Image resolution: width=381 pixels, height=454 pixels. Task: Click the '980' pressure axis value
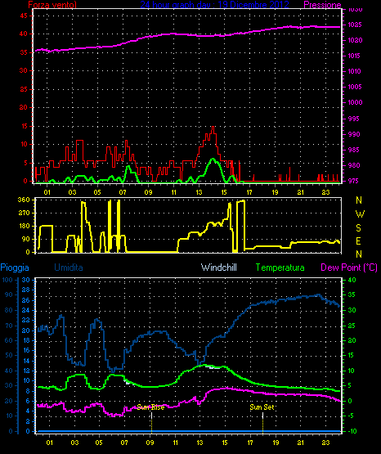(353, 165)
